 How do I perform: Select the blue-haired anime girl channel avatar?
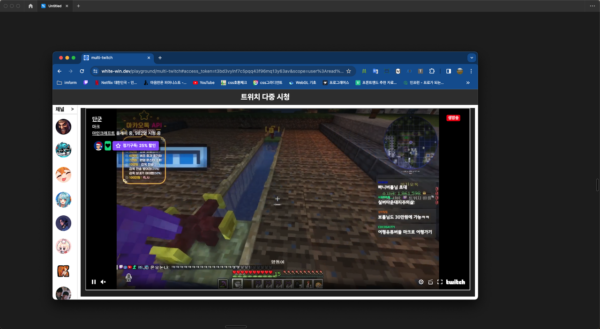tap(63, 199)
